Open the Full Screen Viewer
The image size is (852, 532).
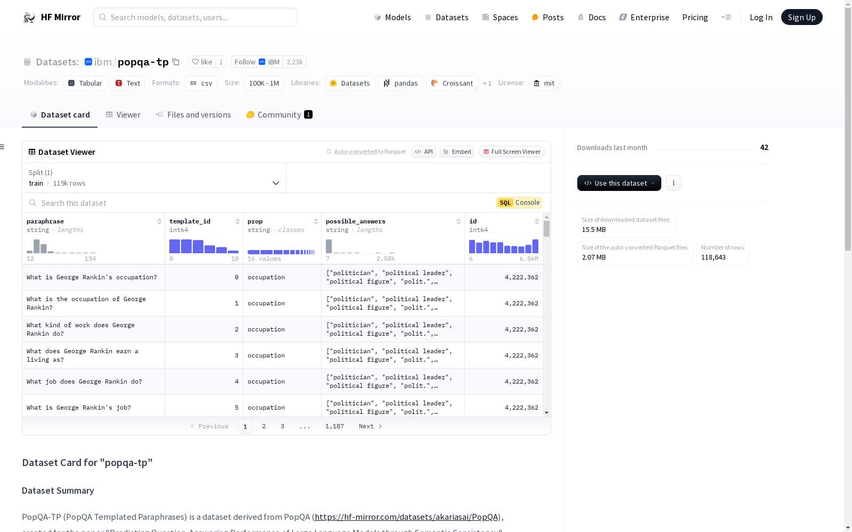[x=511, y=152]
